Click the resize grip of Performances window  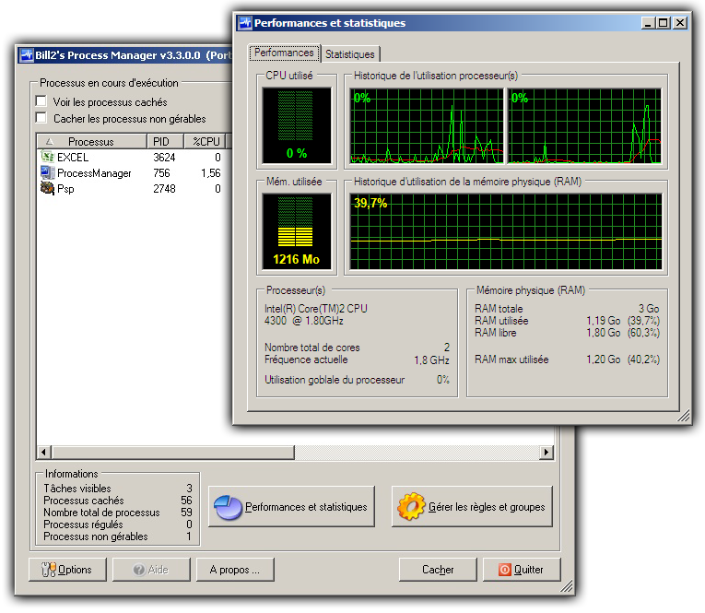[x=684, y=416]
